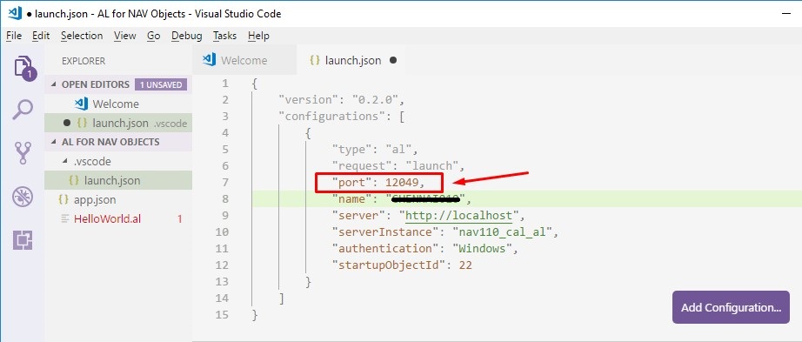Open the View menu
This screenshot has height=342, width=802.
124,36
